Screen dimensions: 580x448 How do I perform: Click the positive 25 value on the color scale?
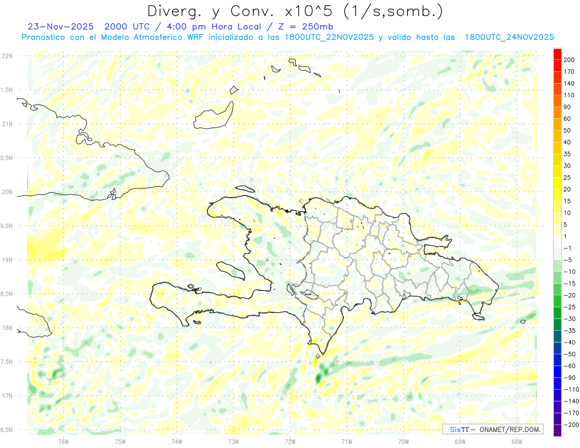point(567,177)
